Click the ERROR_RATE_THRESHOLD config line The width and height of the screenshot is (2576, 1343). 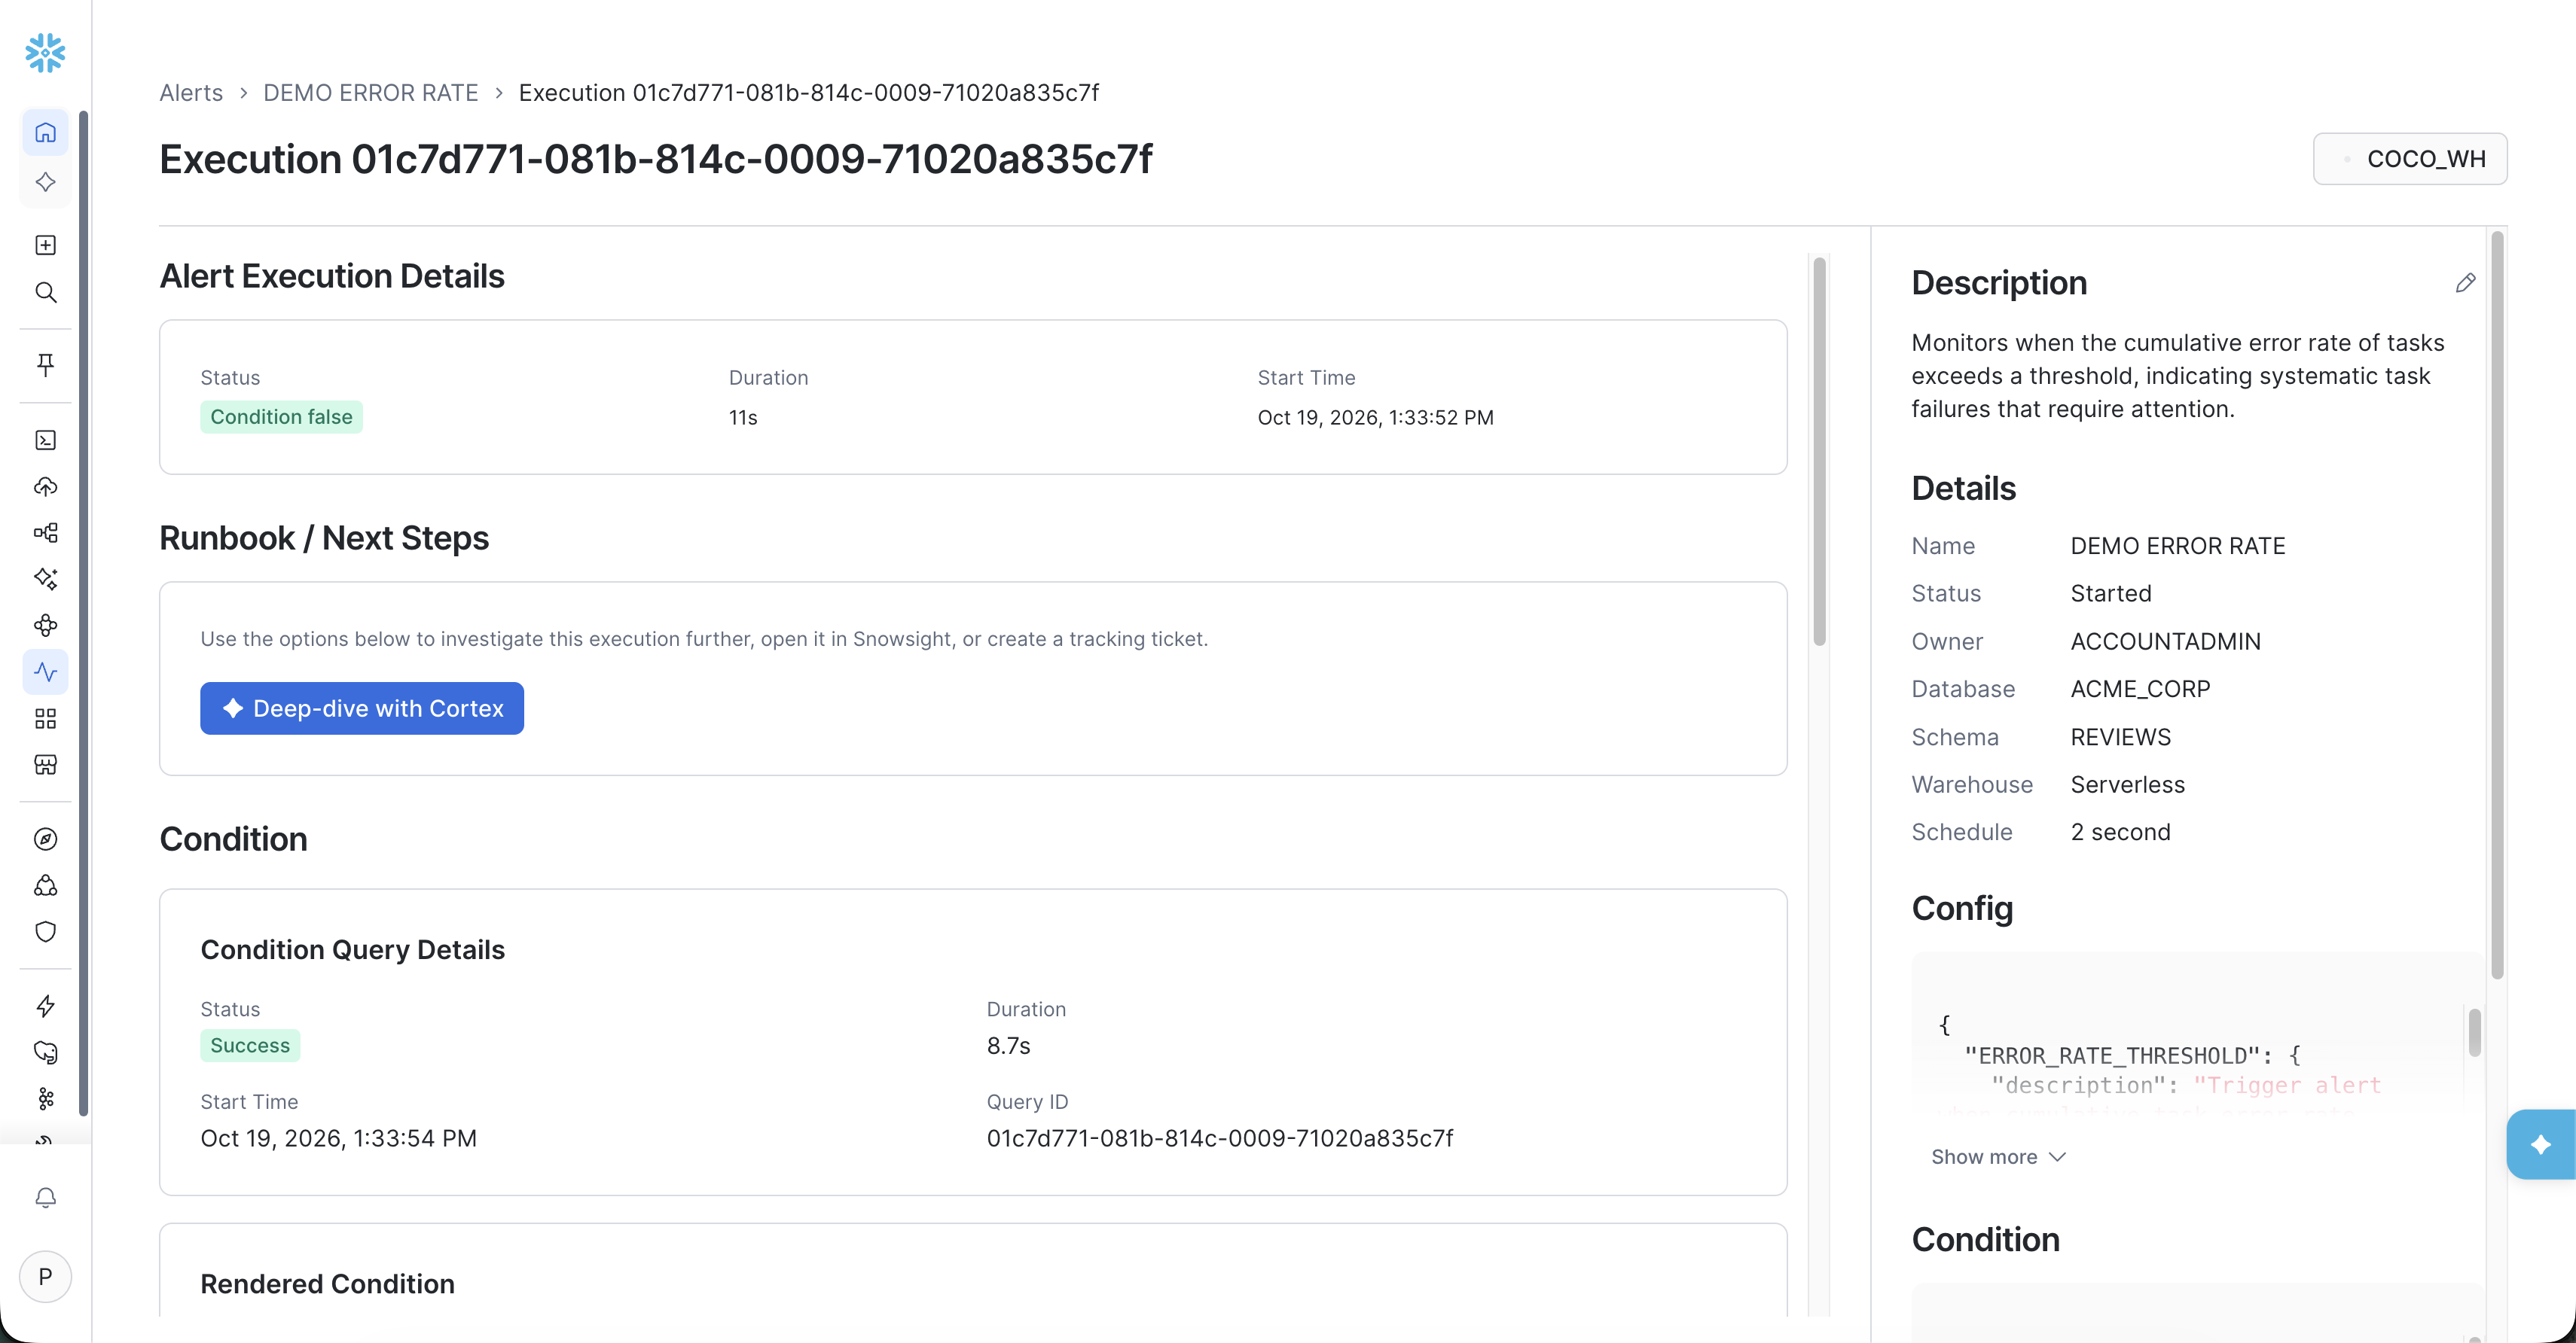click(x=2132, y=1055)
